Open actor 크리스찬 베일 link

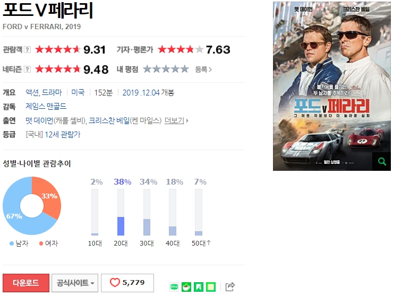(x=109, y=121)
